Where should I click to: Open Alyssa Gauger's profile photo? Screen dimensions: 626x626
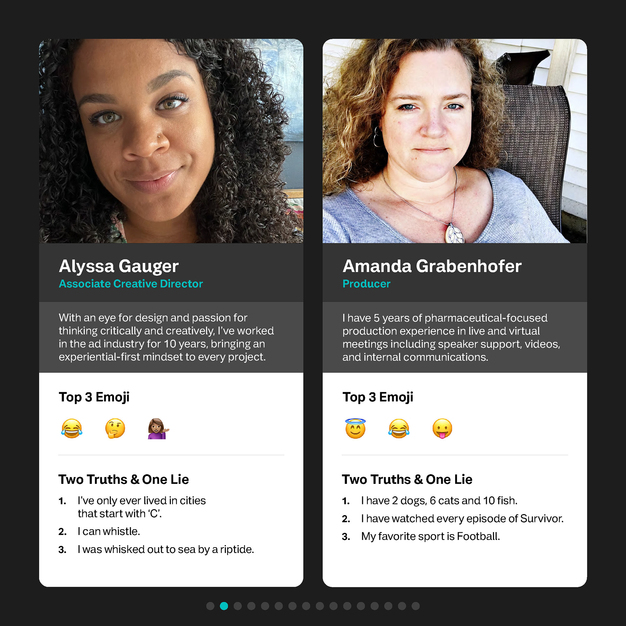pos(171,141)
